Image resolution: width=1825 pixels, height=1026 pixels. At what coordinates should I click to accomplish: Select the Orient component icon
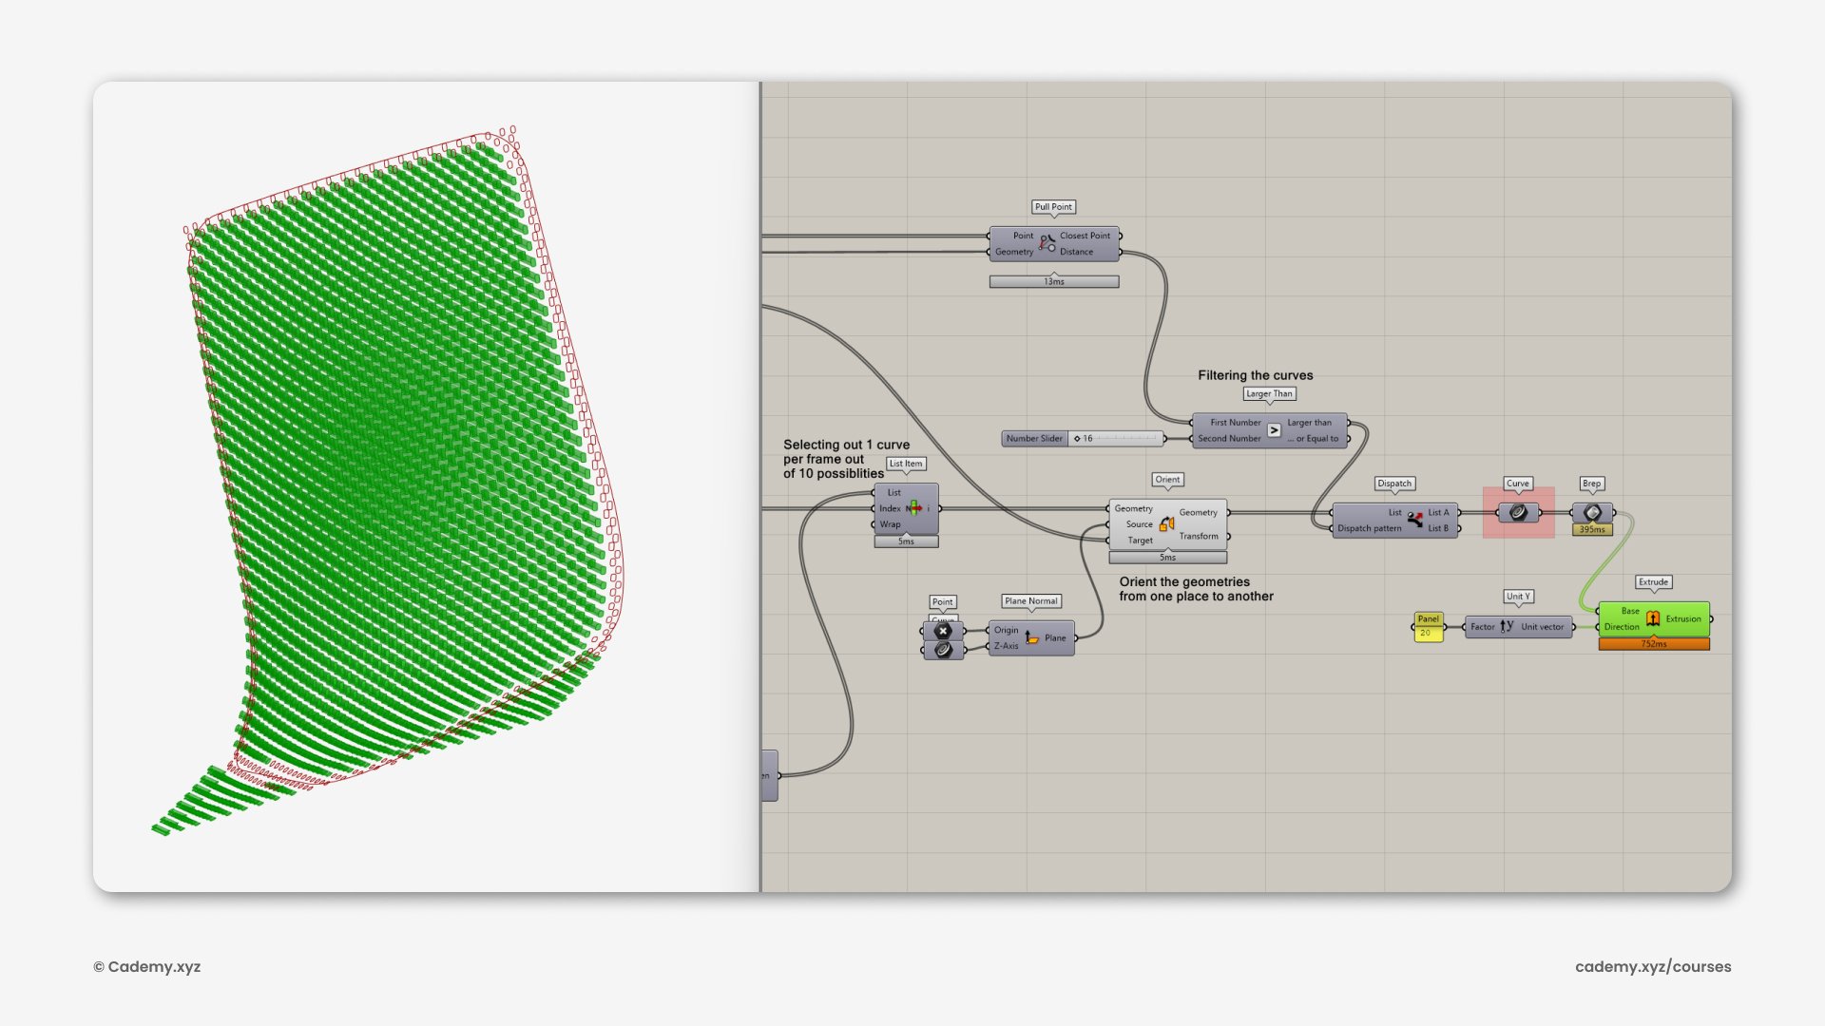1166,523
